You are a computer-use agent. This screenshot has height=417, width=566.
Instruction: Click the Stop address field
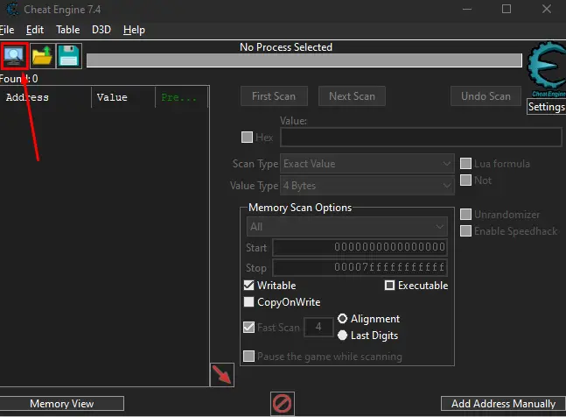pyautogui.click(x=360, y=267)
